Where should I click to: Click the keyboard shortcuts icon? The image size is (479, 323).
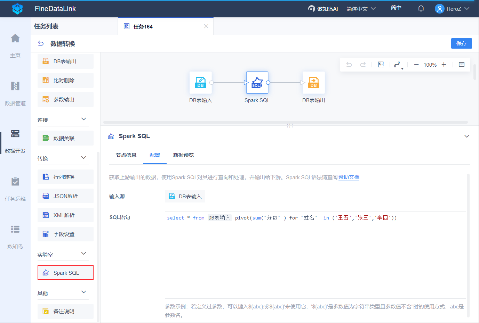pos(462,65)
